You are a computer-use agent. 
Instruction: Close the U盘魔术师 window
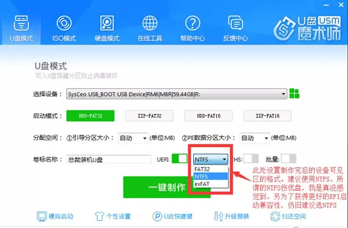[341, 5]
